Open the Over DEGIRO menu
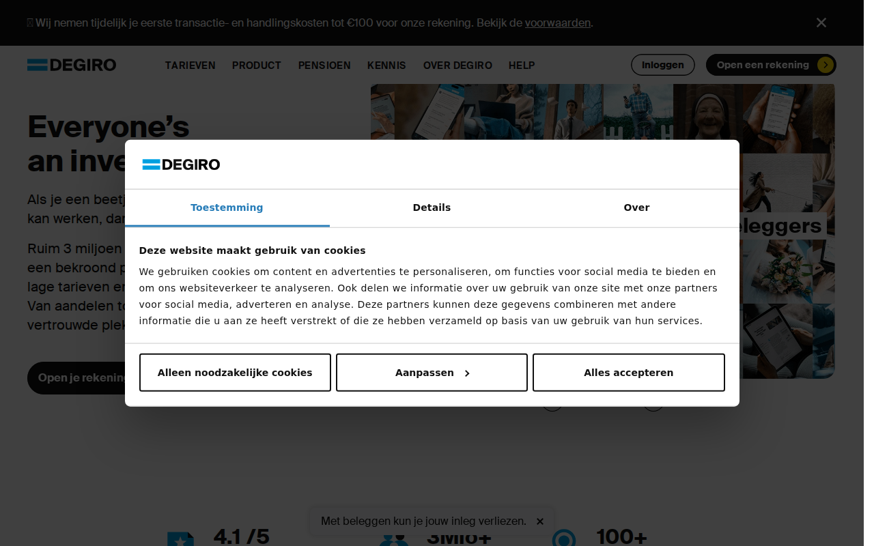874x546 pixels. (457, 66)
